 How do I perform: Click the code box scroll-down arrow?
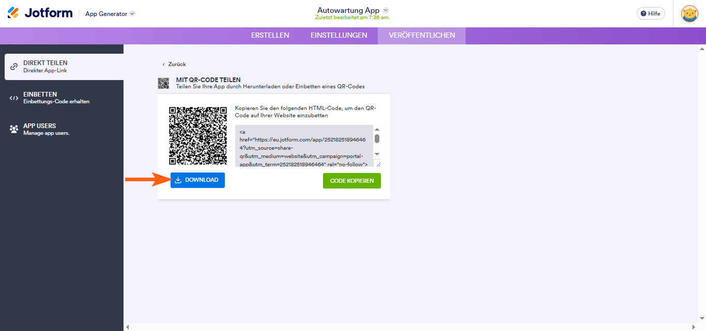tap(377, 154)
